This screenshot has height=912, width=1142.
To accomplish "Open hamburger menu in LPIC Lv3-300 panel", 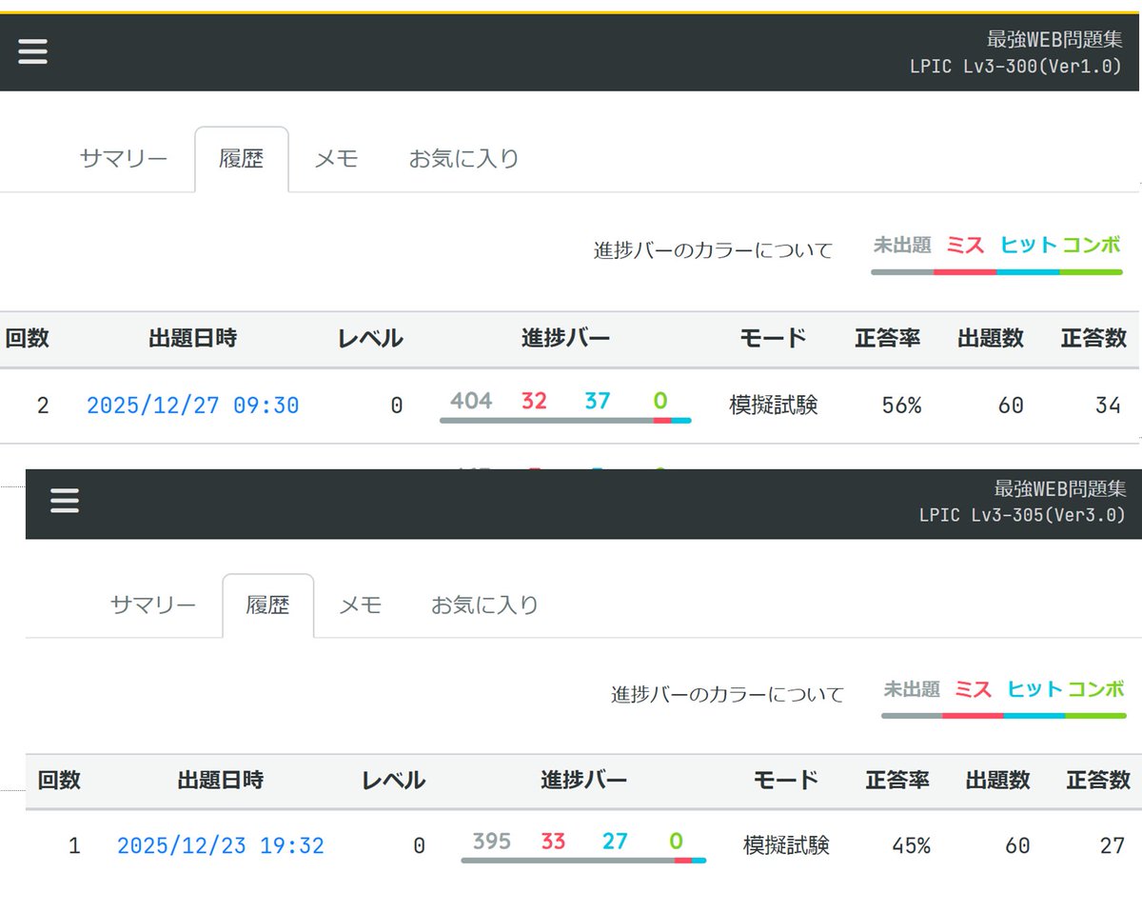I will (x=32, y=51).
